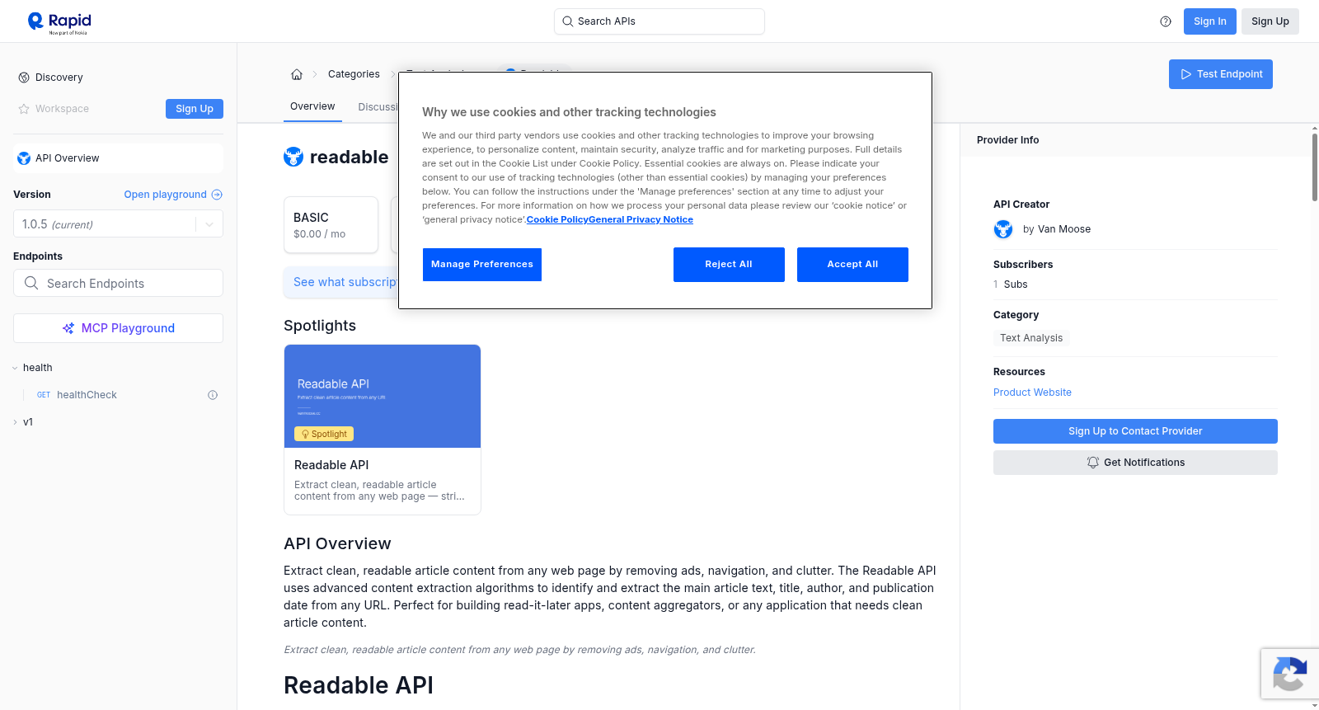Viewport: 1319px width, 710px height.
Task: Click Sign In in the header
Action: [1209, 21]
